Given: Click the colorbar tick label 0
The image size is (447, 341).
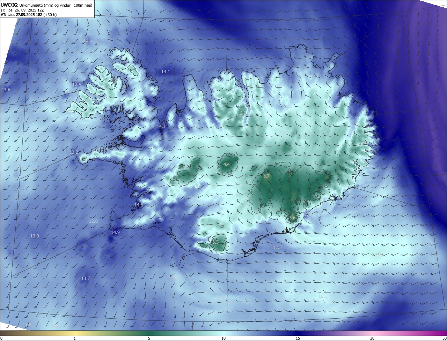Looking at the screenshot, I should [1, 338].
